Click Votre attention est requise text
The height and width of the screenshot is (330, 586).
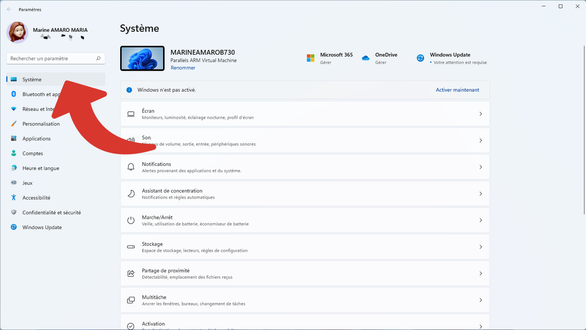coord(460,62)
